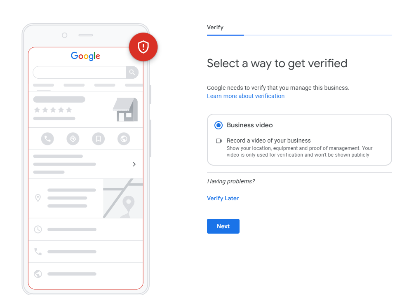
Task: Expand the chevron arrow in phone mockup
Action: [134, 164]
